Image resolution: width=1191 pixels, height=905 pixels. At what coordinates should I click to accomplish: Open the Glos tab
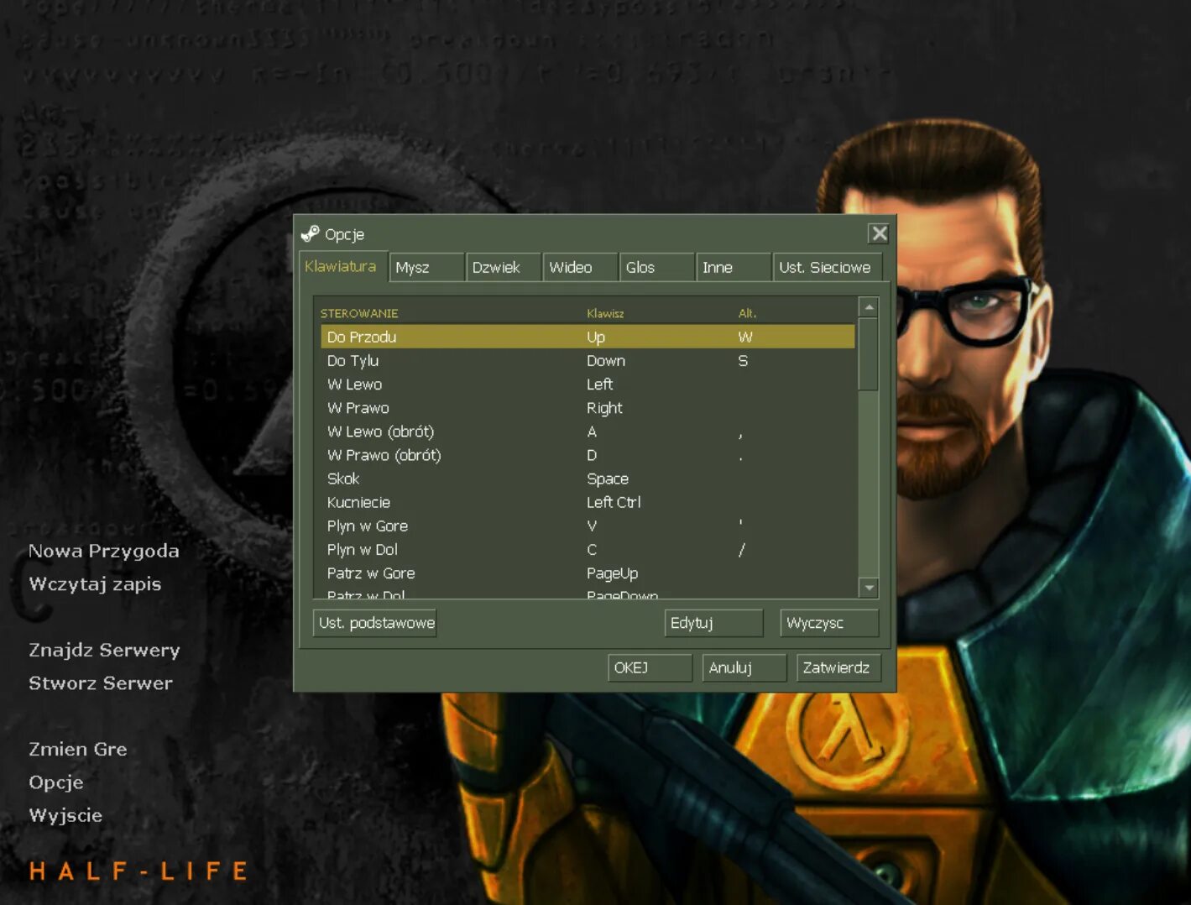click(x=657, y=267)
